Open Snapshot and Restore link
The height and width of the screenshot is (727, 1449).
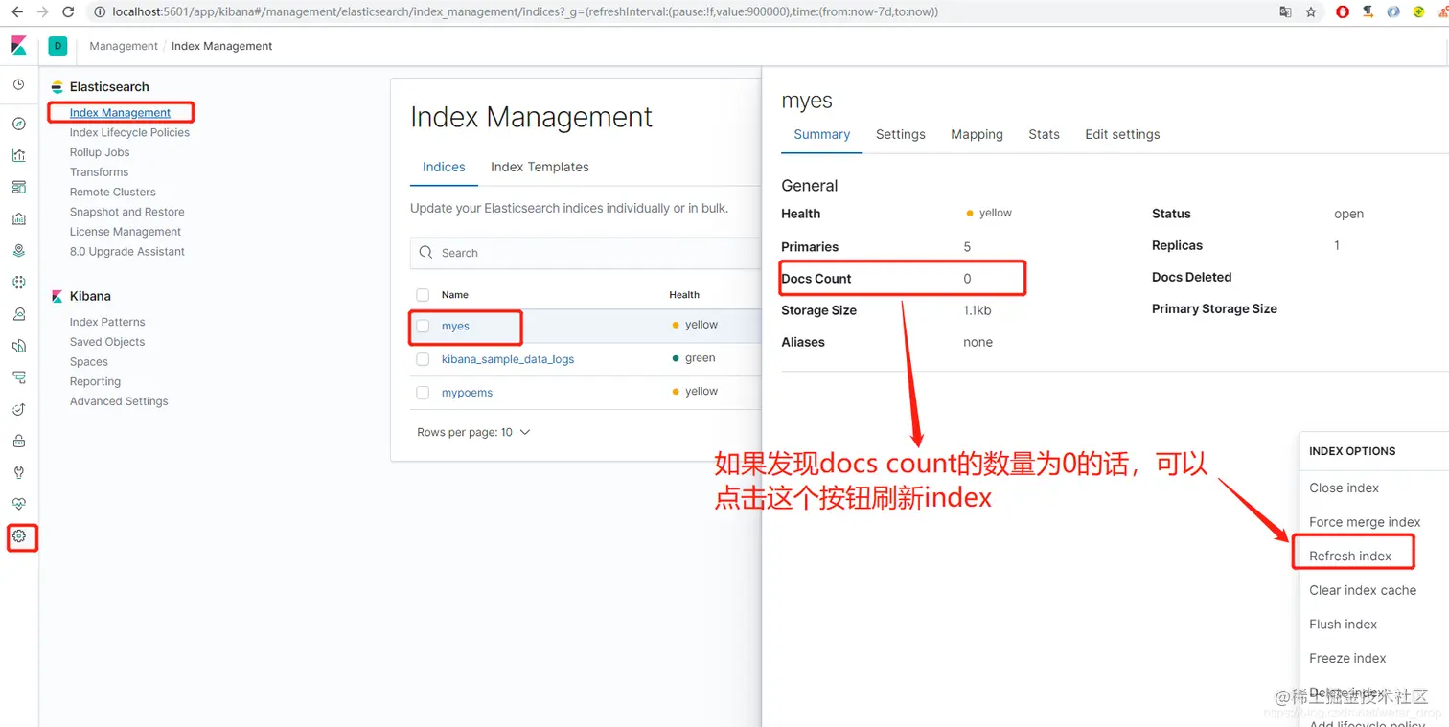coord(126,212)
